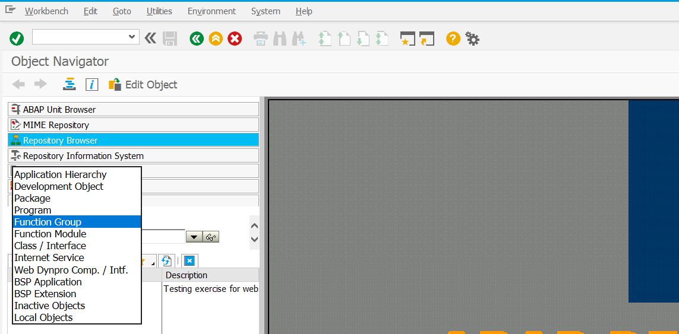Open the Utilities menu
679x334 pixels.
click(159, 11)
